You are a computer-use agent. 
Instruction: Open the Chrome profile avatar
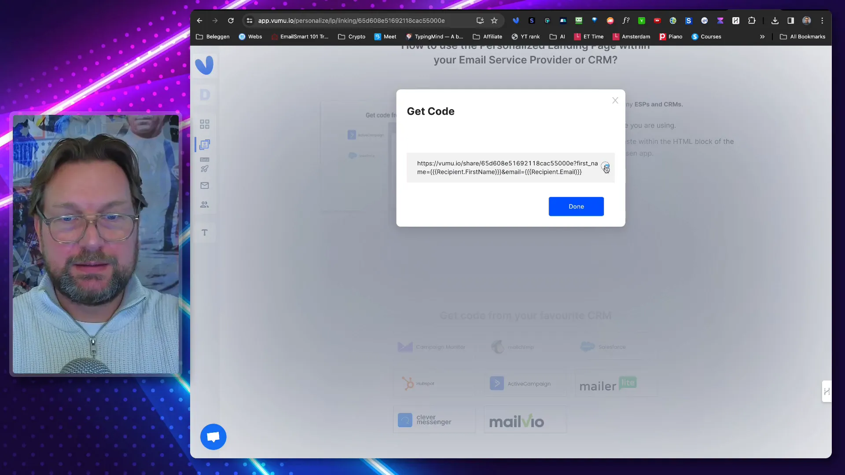(807, 21)
